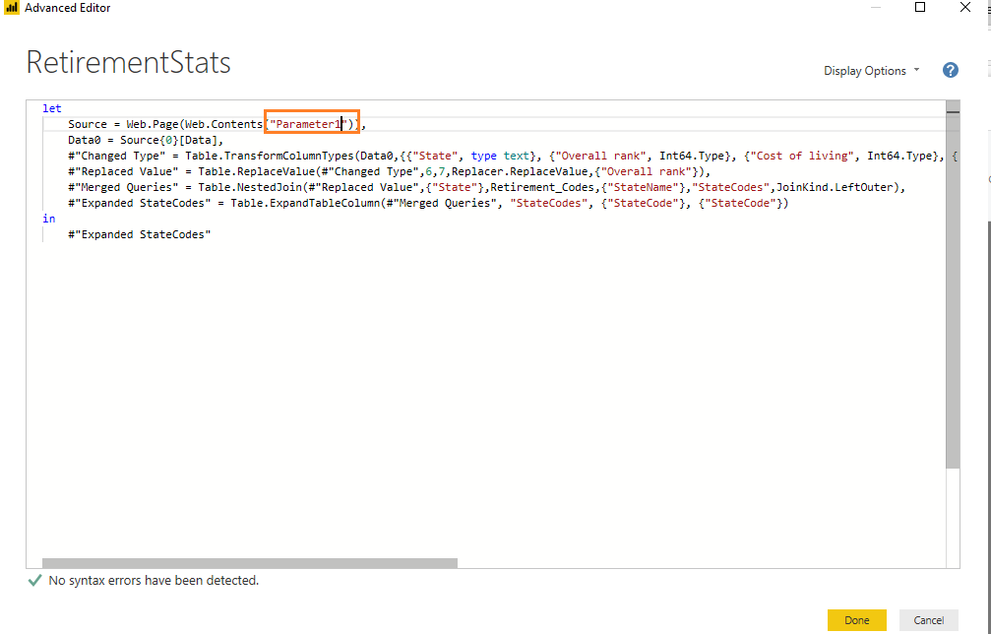991x634 pixels.
Task: Click Web.Page in the Source line
Action: pos(152,124)
